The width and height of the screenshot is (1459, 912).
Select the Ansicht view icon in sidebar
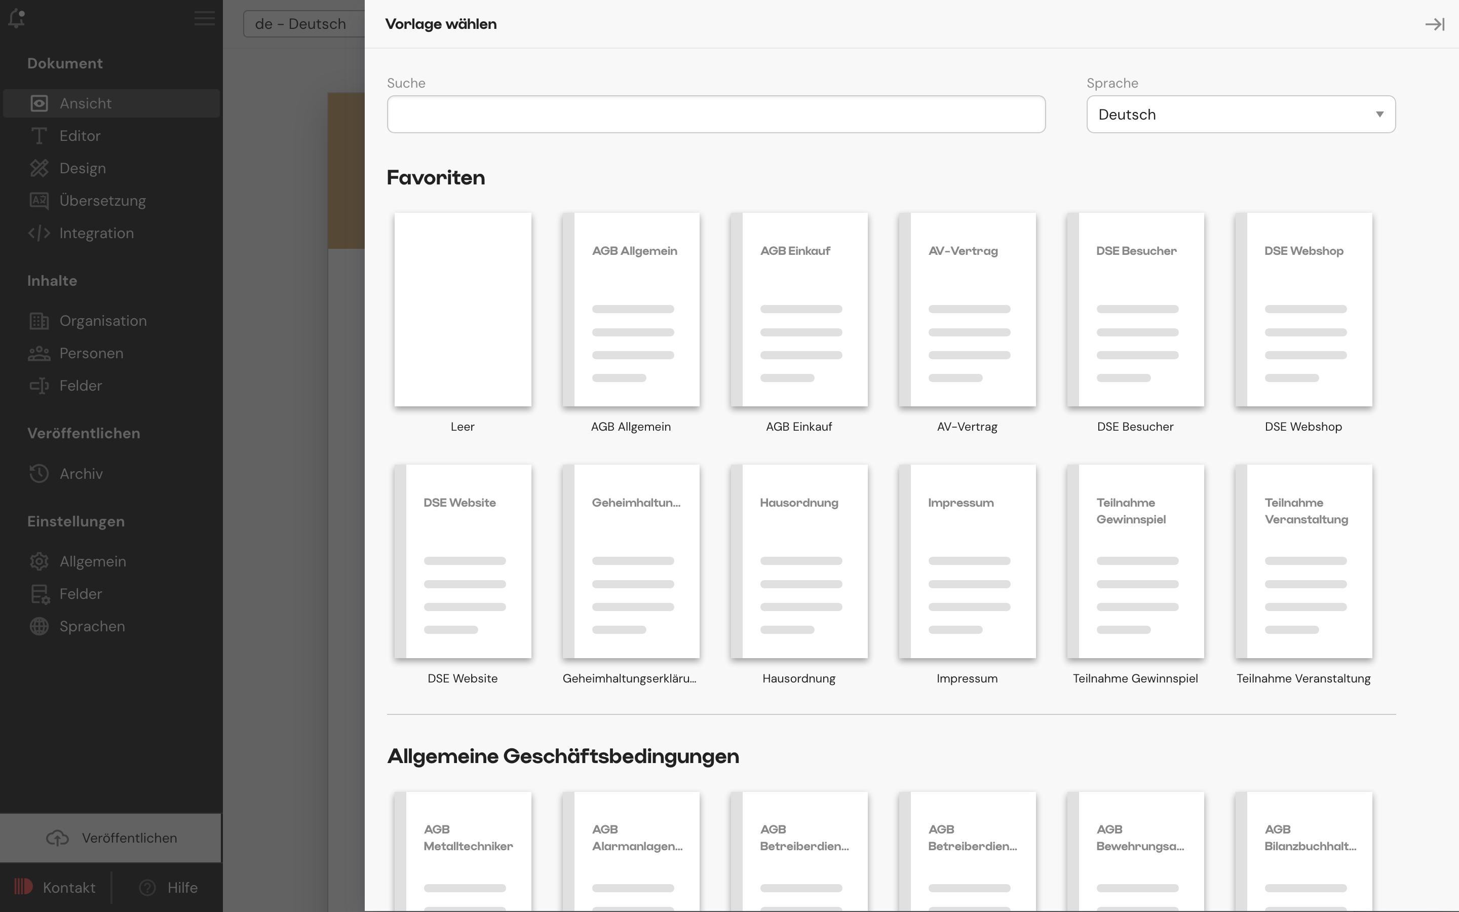pyautogui.click(x=39, y=102)
